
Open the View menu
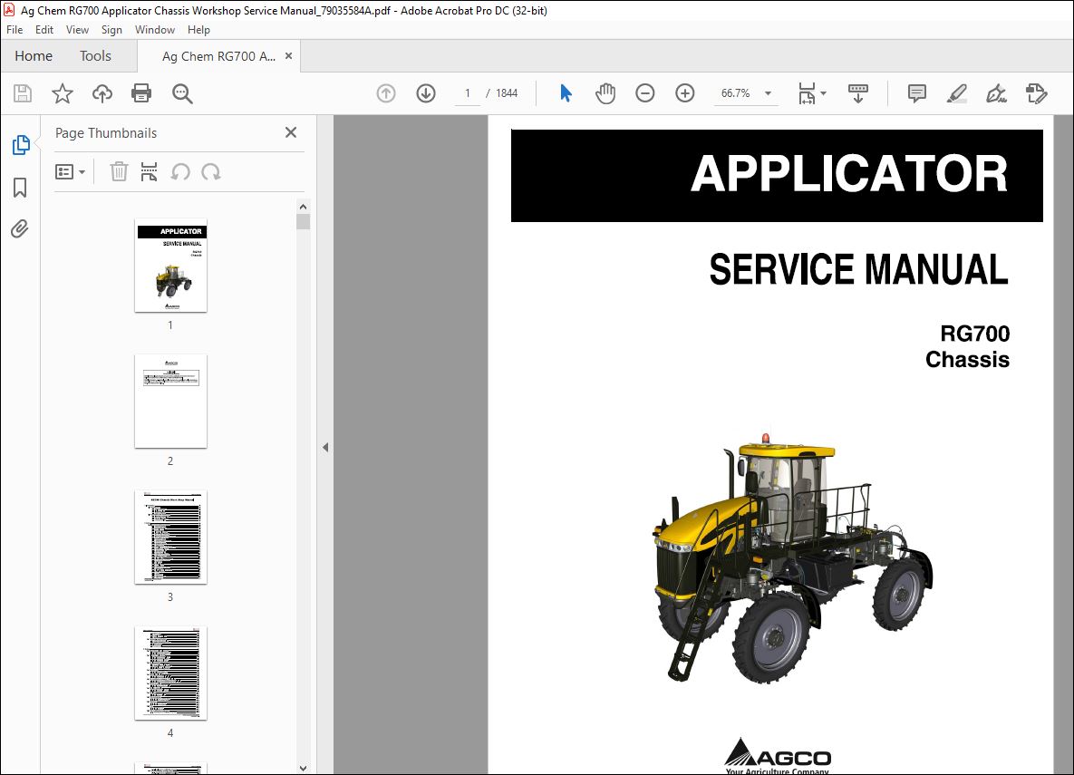pyautogui.click(x=77, y=30)
